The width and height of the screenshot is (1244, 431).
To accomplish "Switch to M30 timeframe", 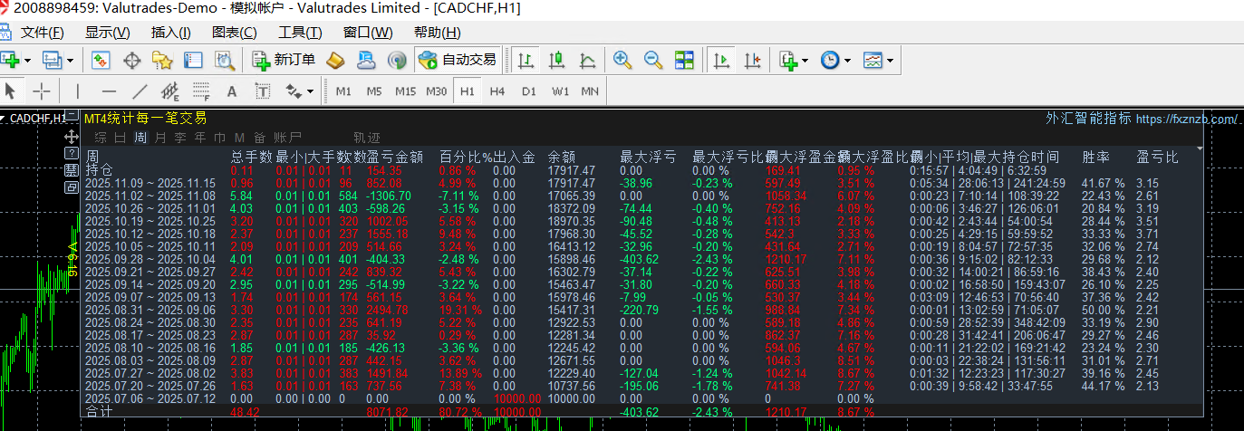I will coord(437,91).
